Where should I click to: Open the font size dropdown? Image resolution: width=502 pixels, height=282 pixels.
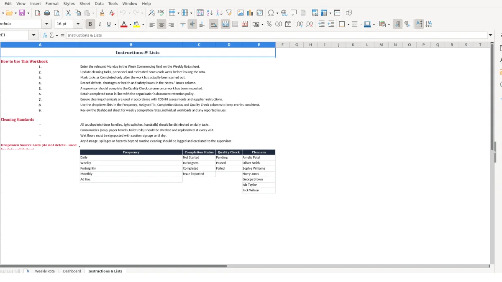pyautogui.click(x=78, y=24)
